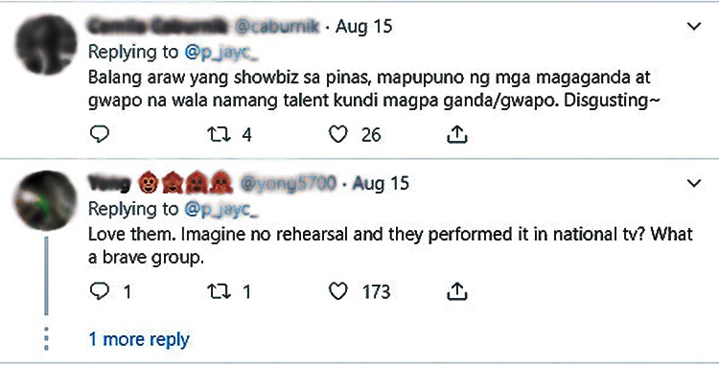719x366 pixels.
Task: Reply to the Disgusting showbiz tweet
Action: 100,135
